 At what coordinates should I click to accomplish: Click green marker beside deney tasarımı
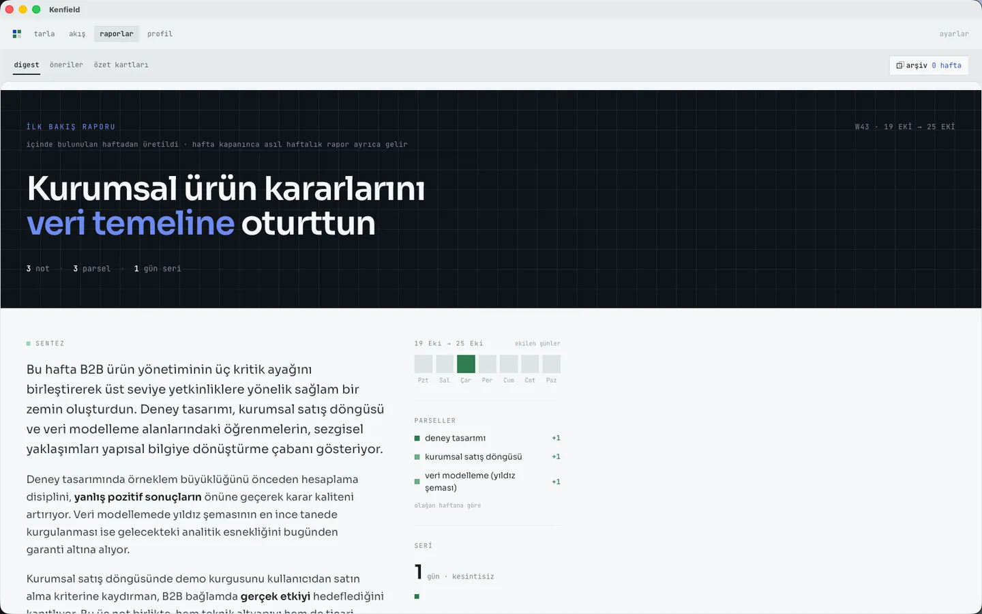tap(417, 438)
